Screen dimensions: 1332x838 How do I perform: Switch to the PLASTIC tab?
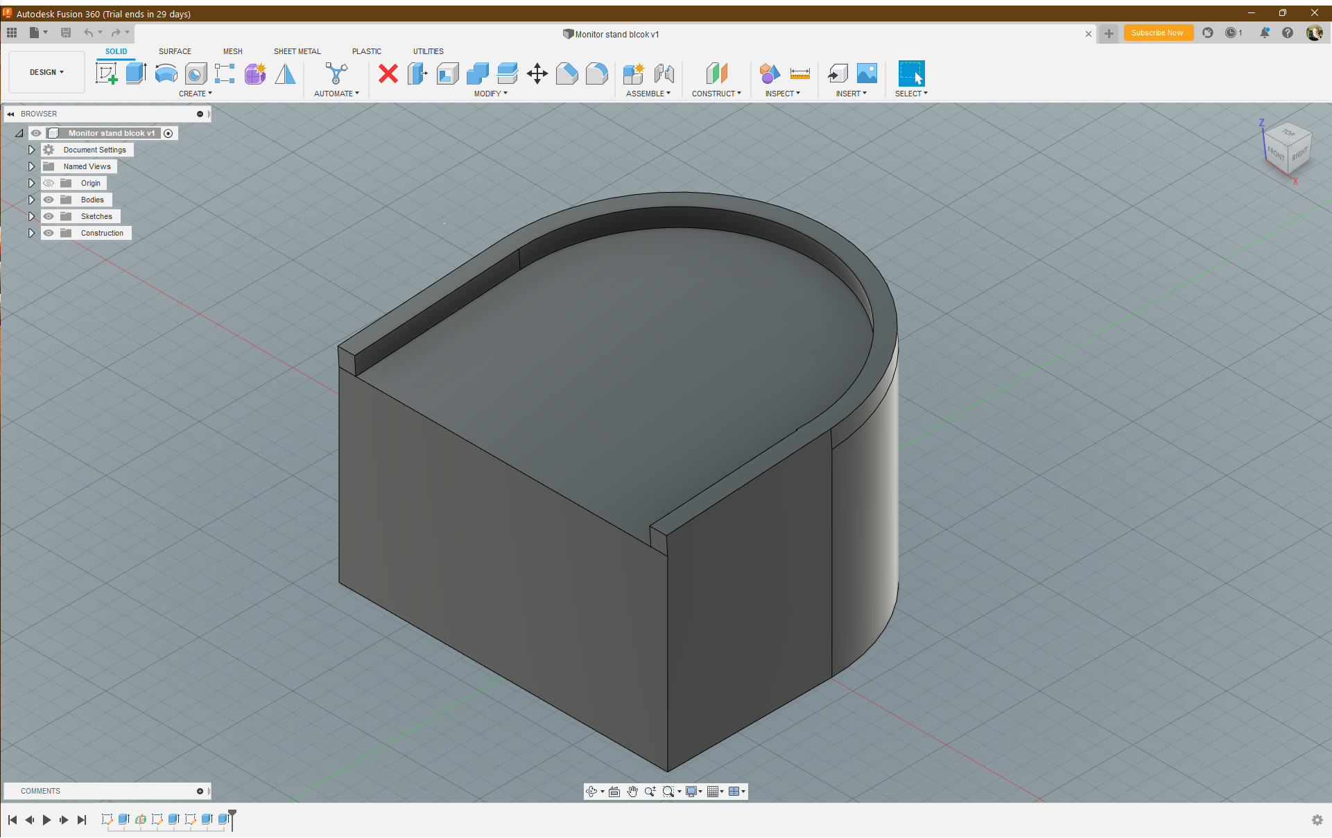coord(367,51)
